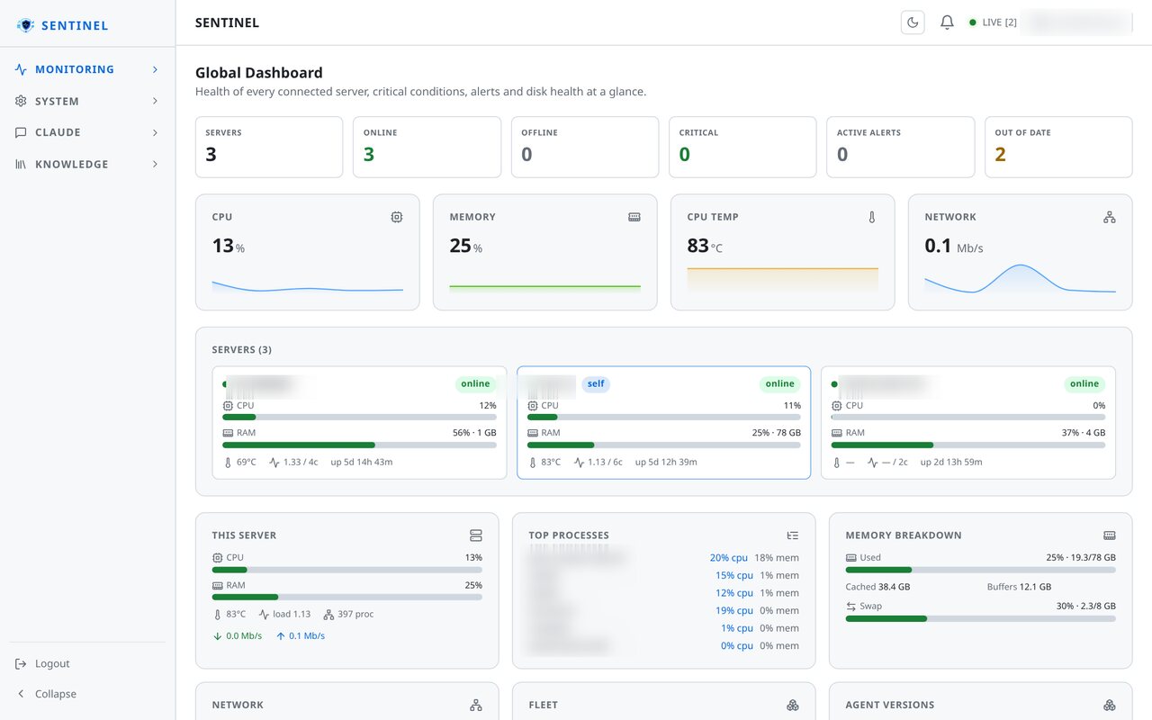Click the Network 0.1 Mb/s sparkline chart
Viewport: 1152px width, 720px height.
(x=1020, y=279)
